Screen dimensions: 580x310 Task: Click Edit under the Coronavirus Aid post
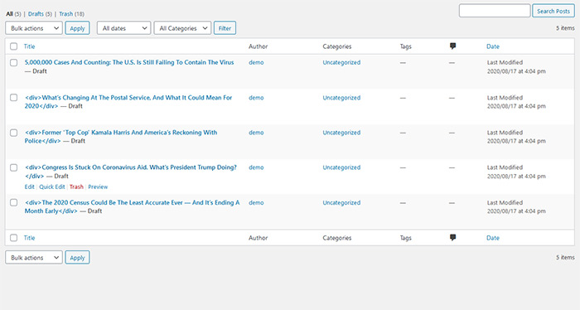point(30,186)
